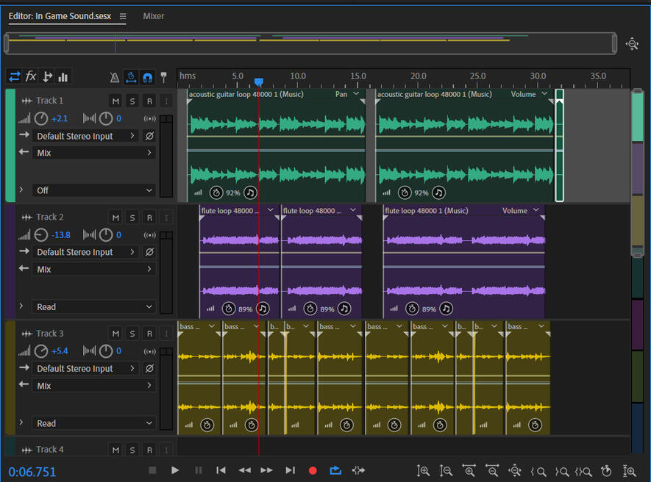
Task: Show the Sends view in track controls
Action: [47, 76]
